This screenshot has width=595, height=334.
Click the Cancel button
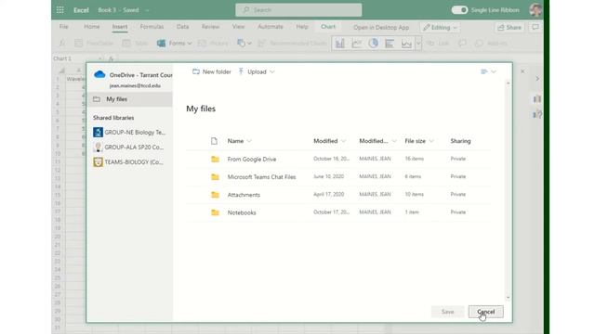pyautogui.click(x=485, y=312)
